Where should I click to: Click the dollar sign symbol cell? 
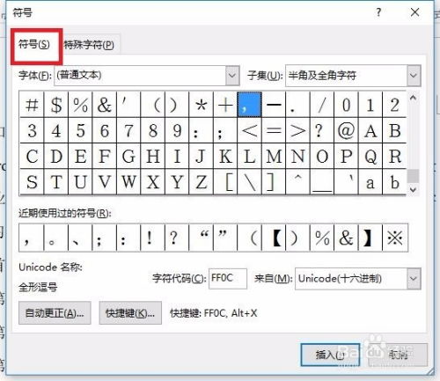[x=56, y=105]
